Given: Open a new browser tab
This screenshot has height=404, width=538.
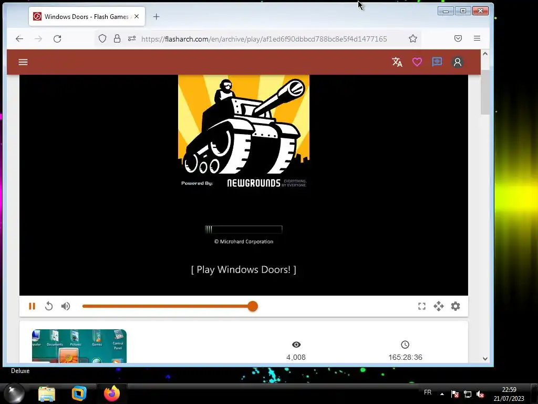Looking at the screenshot, I should click(x=156, y=16).
